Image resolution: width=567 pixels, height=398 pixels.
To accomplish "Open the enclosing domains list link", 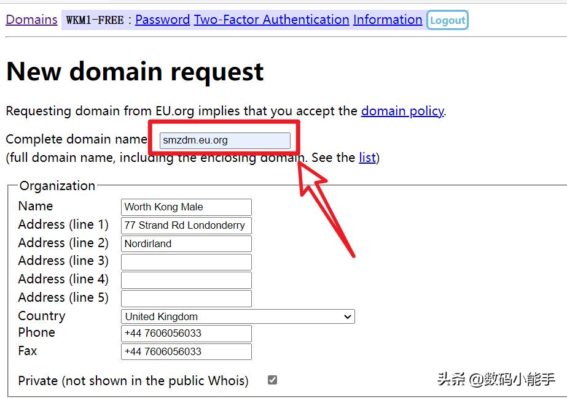I will [x=367, y=158].
